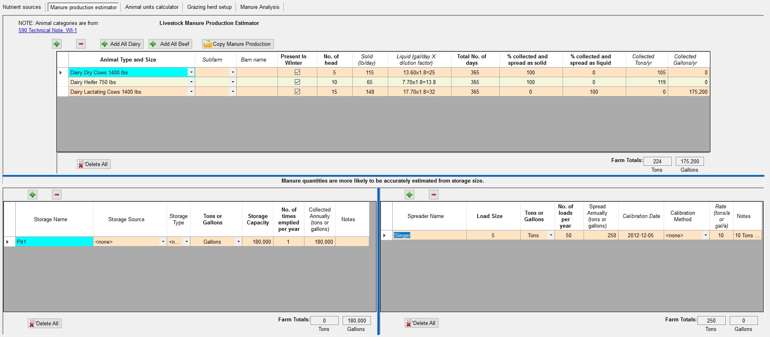Click storage Farm Totals Gallons field 180,000
Screen dimensions: 770x337
356,321
